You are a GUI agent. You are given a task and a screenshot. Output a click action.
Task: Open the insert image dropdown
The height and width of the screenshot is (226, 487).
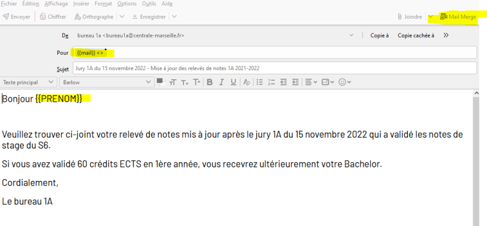tap(328, 82)
